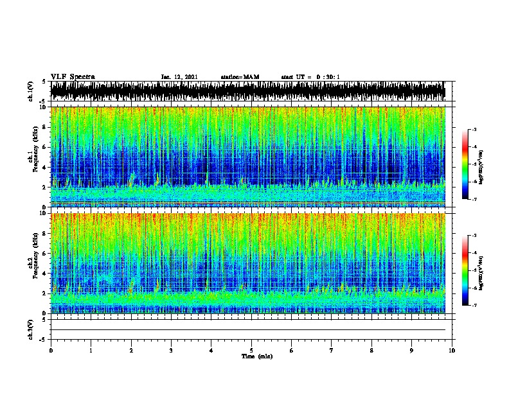Click the "-7" label on ch.2 colorbar
The width and height of the screenshot is (509, 393).
point(474,305)
